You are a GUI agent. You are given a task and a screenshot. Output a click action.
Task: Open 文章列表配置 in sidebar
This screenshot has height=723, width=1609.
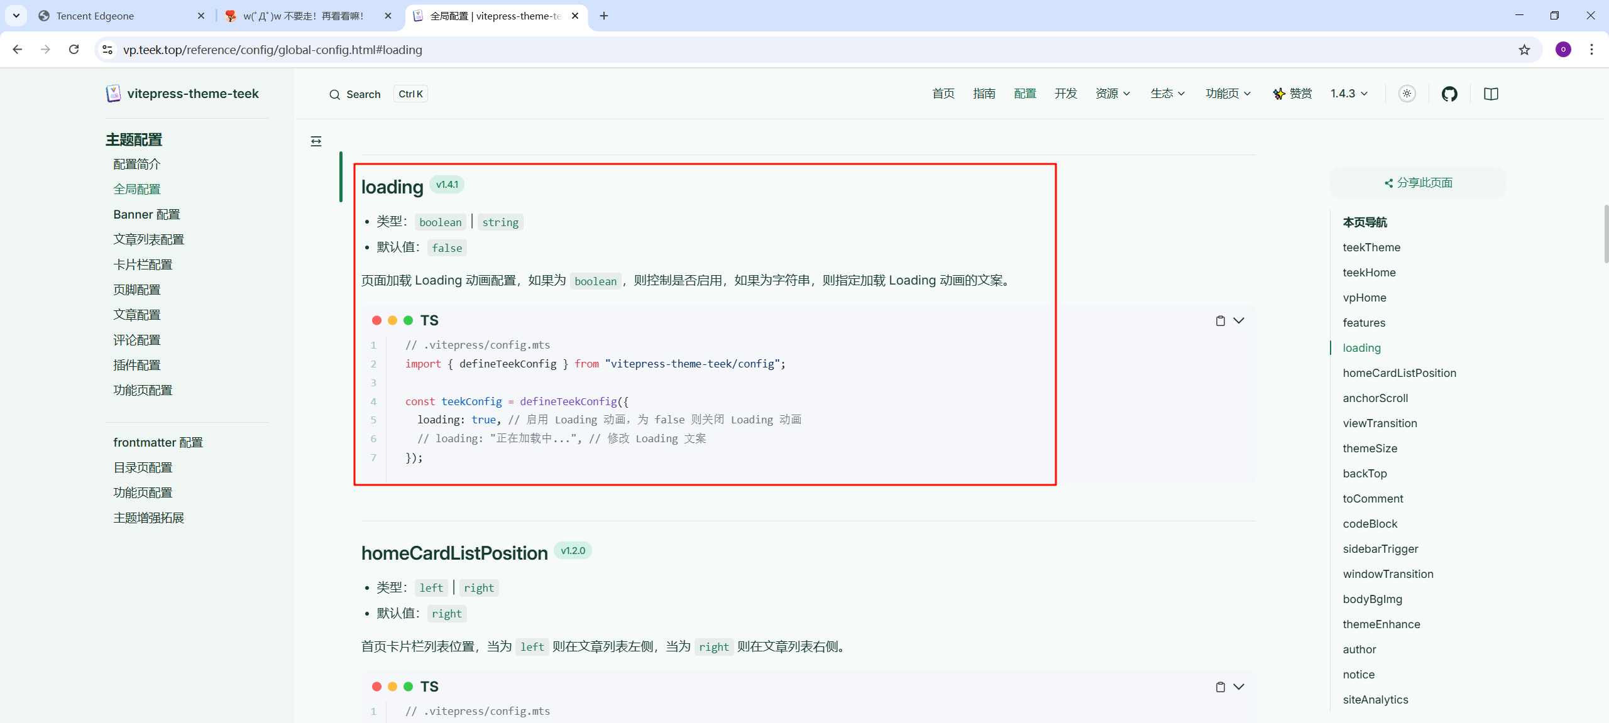click(x=148, y=239)
